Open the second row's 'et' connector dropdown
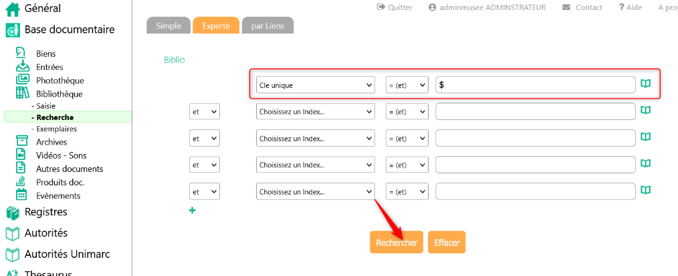Screen dimensions: 678x276 click(204, 112)
